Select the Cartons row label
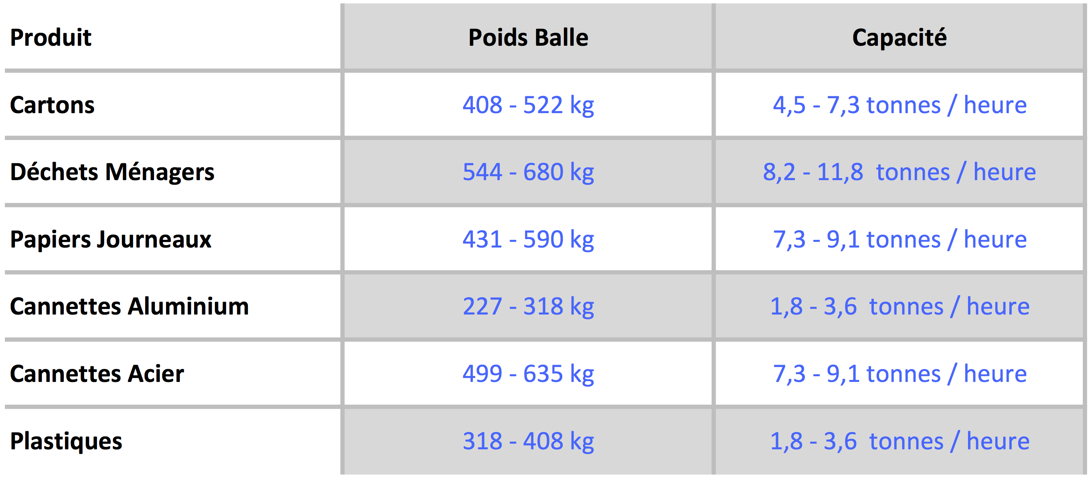Image resolution: width=1090 pixels, height=479 pixels. click(52, 105)
